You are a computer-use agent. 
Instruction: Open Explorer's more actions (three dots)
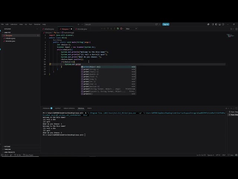[37, 29]
